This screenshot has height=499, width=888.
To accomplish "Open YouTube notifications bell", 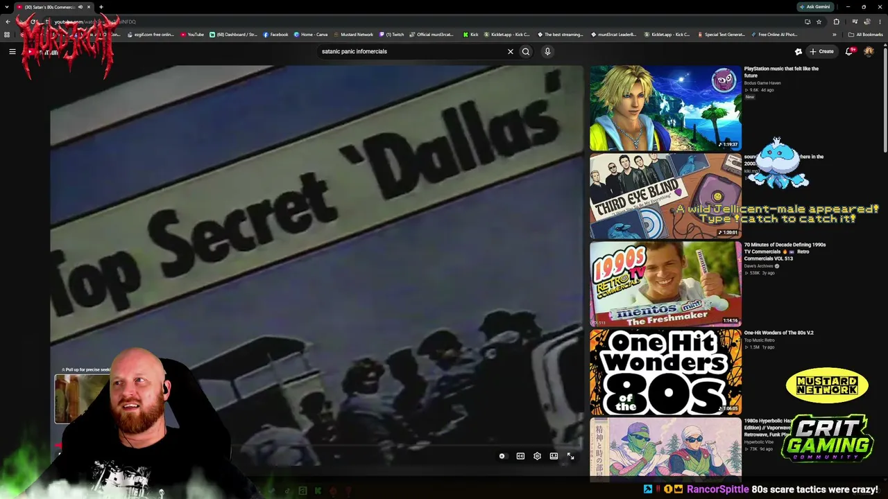I will click(x=849, y=51).
